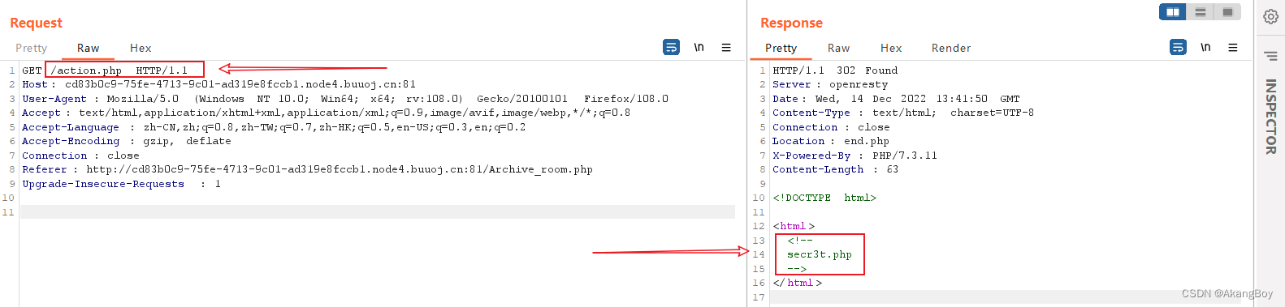Click the empty request line 11
This screenshot has width=1285, height=307.
point(377,212)
